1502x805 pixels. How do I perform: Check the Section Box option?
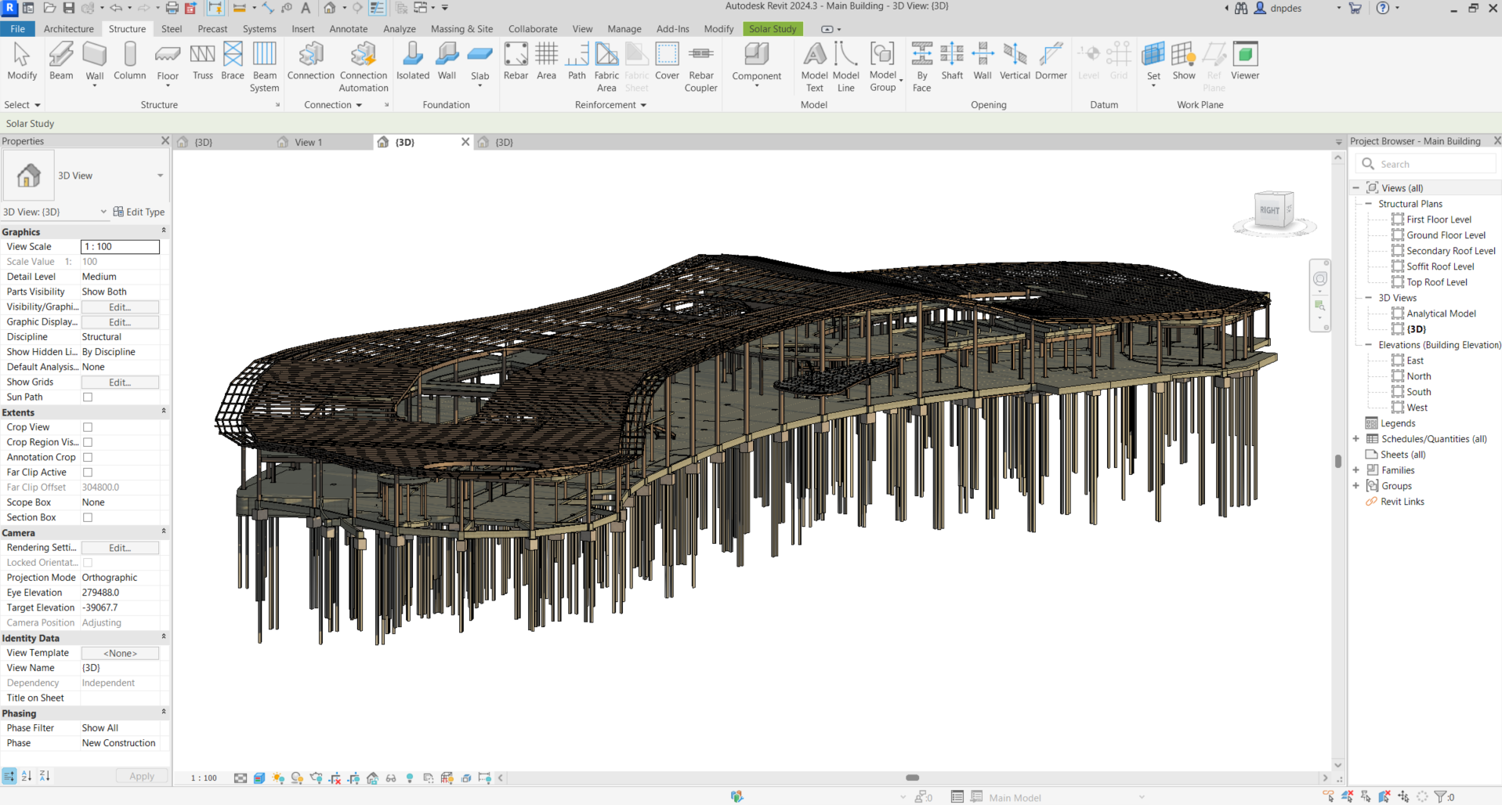(87, 517)
